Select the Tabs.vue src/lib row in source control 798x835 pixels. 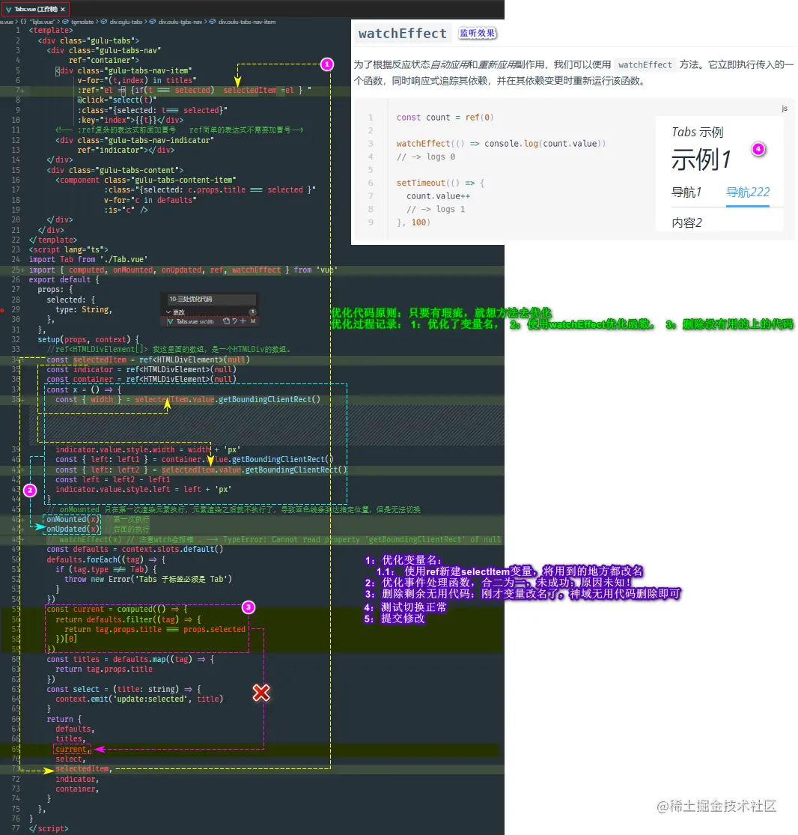[211, 321]
